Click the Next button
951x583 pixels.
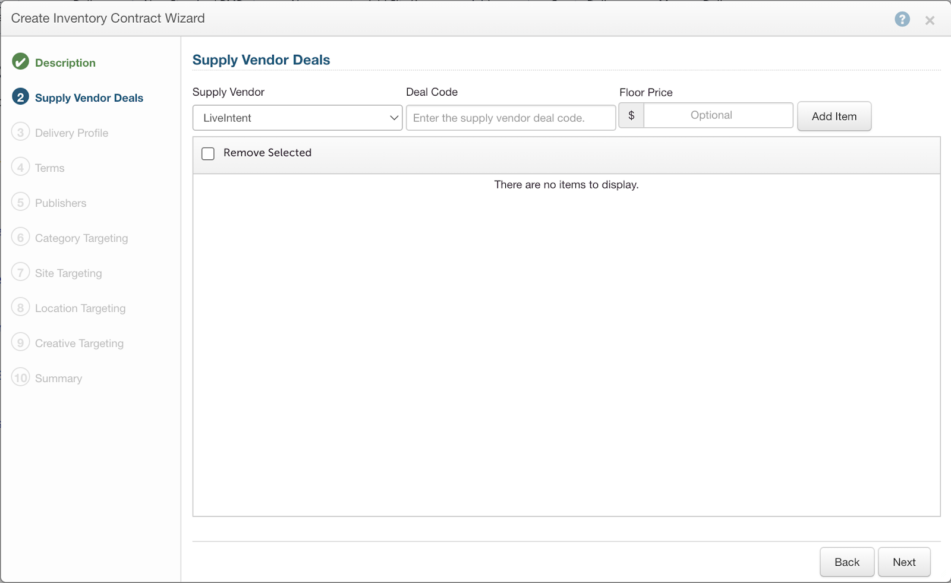point(903,562)
